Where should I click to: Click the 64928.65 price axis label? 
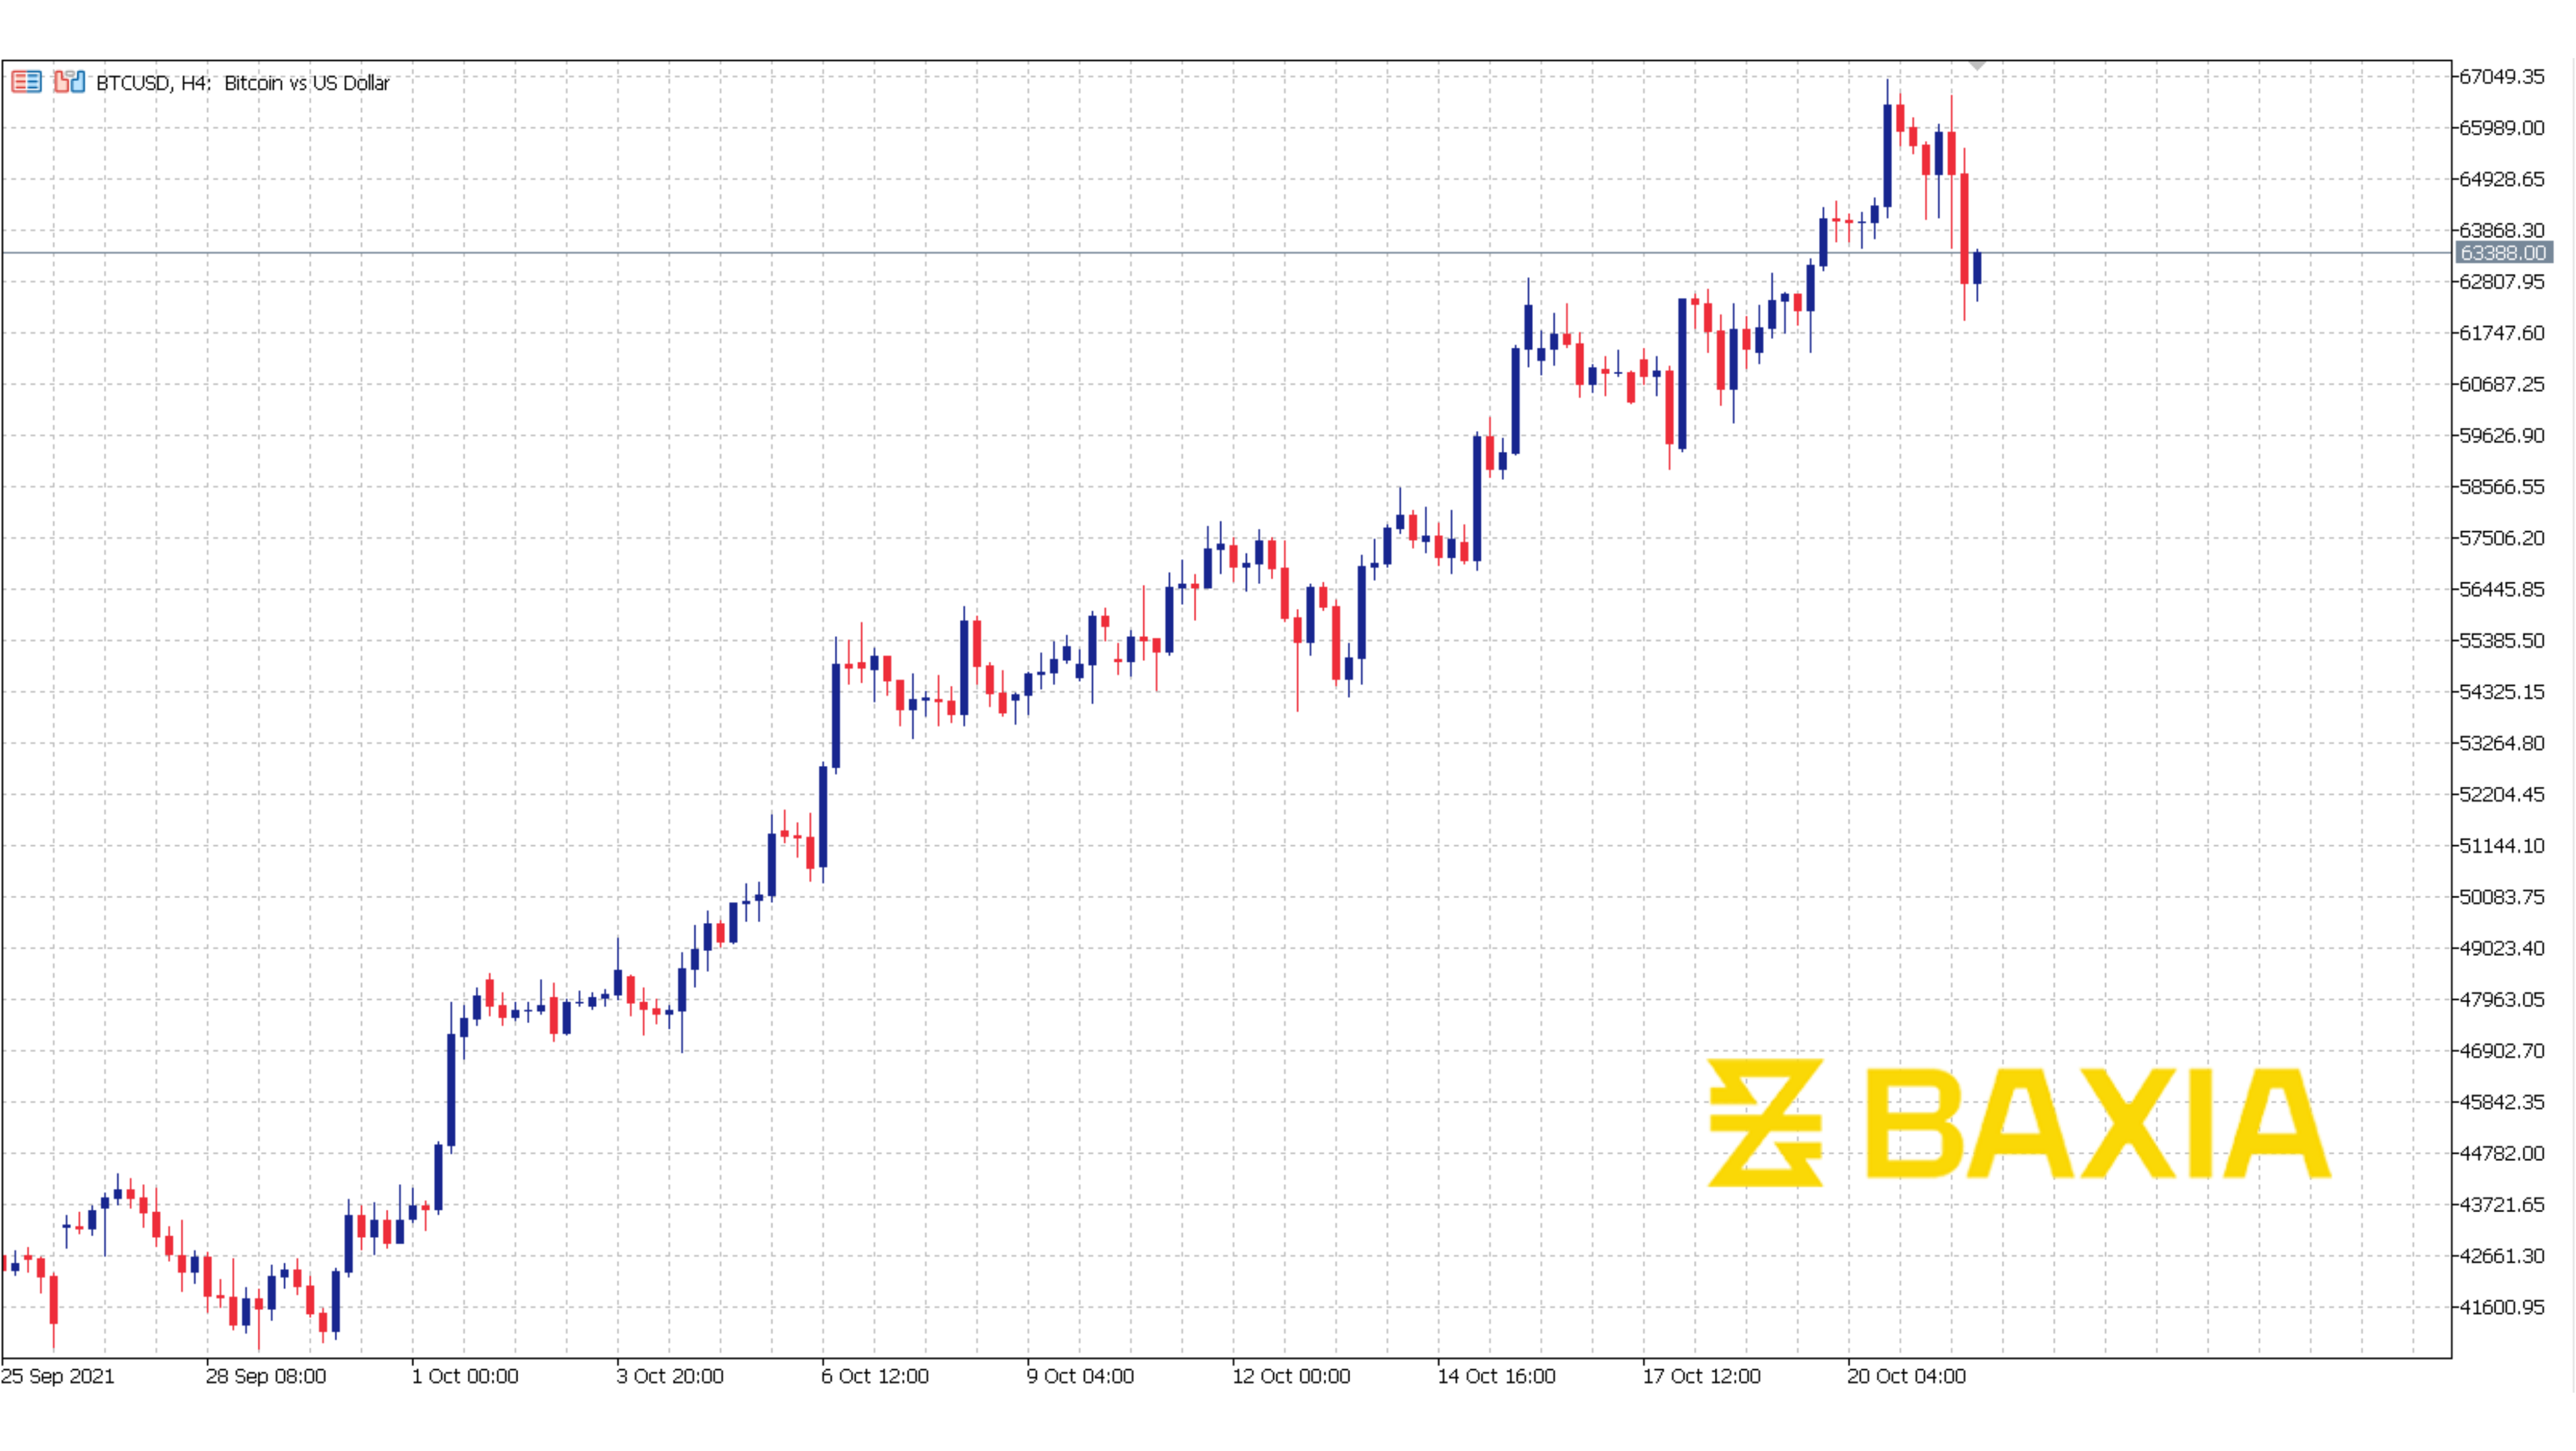point(2501,179)
